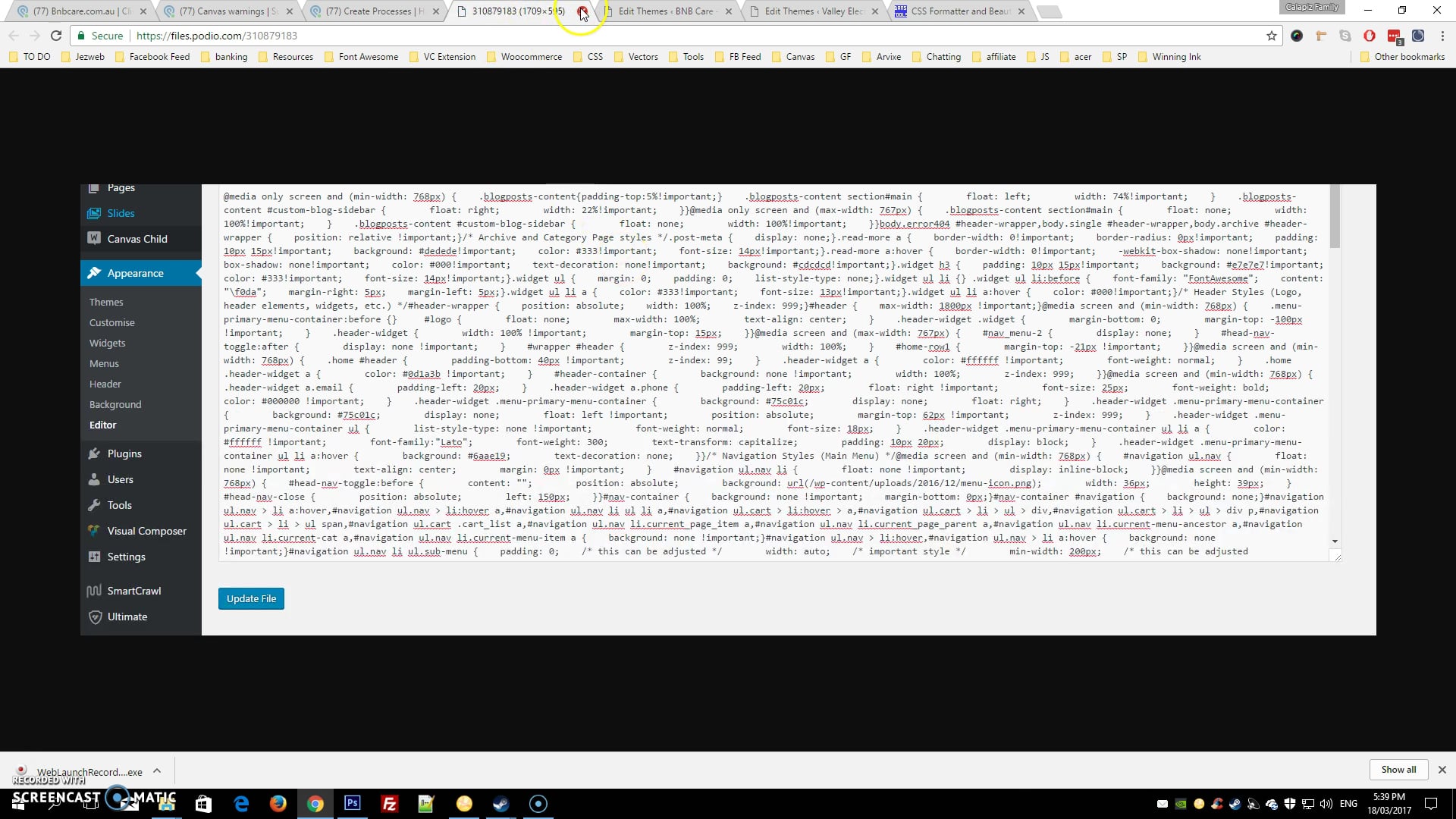This screenshot has height=819, width=1456.
Task: Open the Chrome customize menu
Action: coord(1444,36)
